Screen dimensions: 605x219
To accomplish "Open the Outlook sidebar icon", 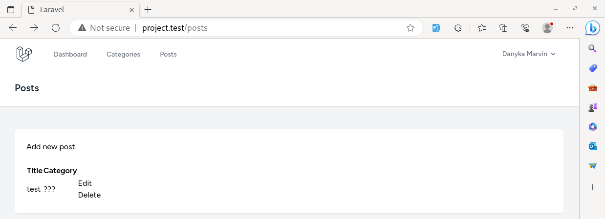I will coord(592,146).
